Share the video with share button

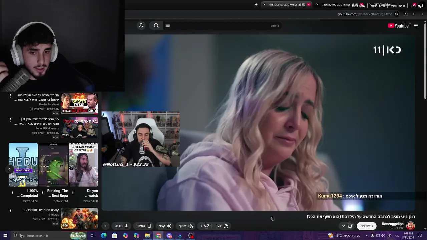[x=186, y=226]
